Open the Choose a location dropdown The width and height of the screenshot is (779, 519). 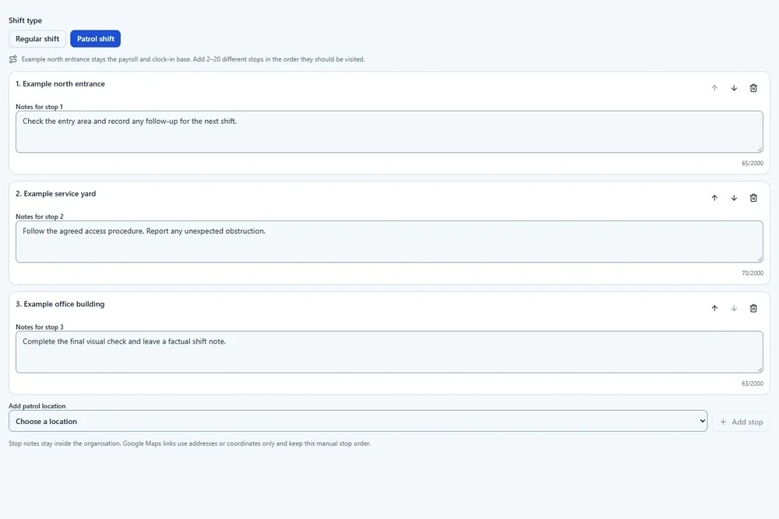358,421
